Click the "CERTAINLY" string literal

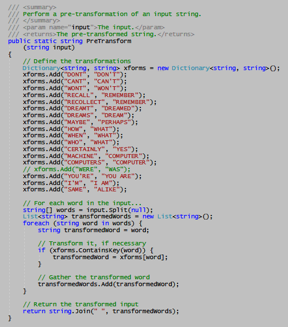tap(85, 149)
